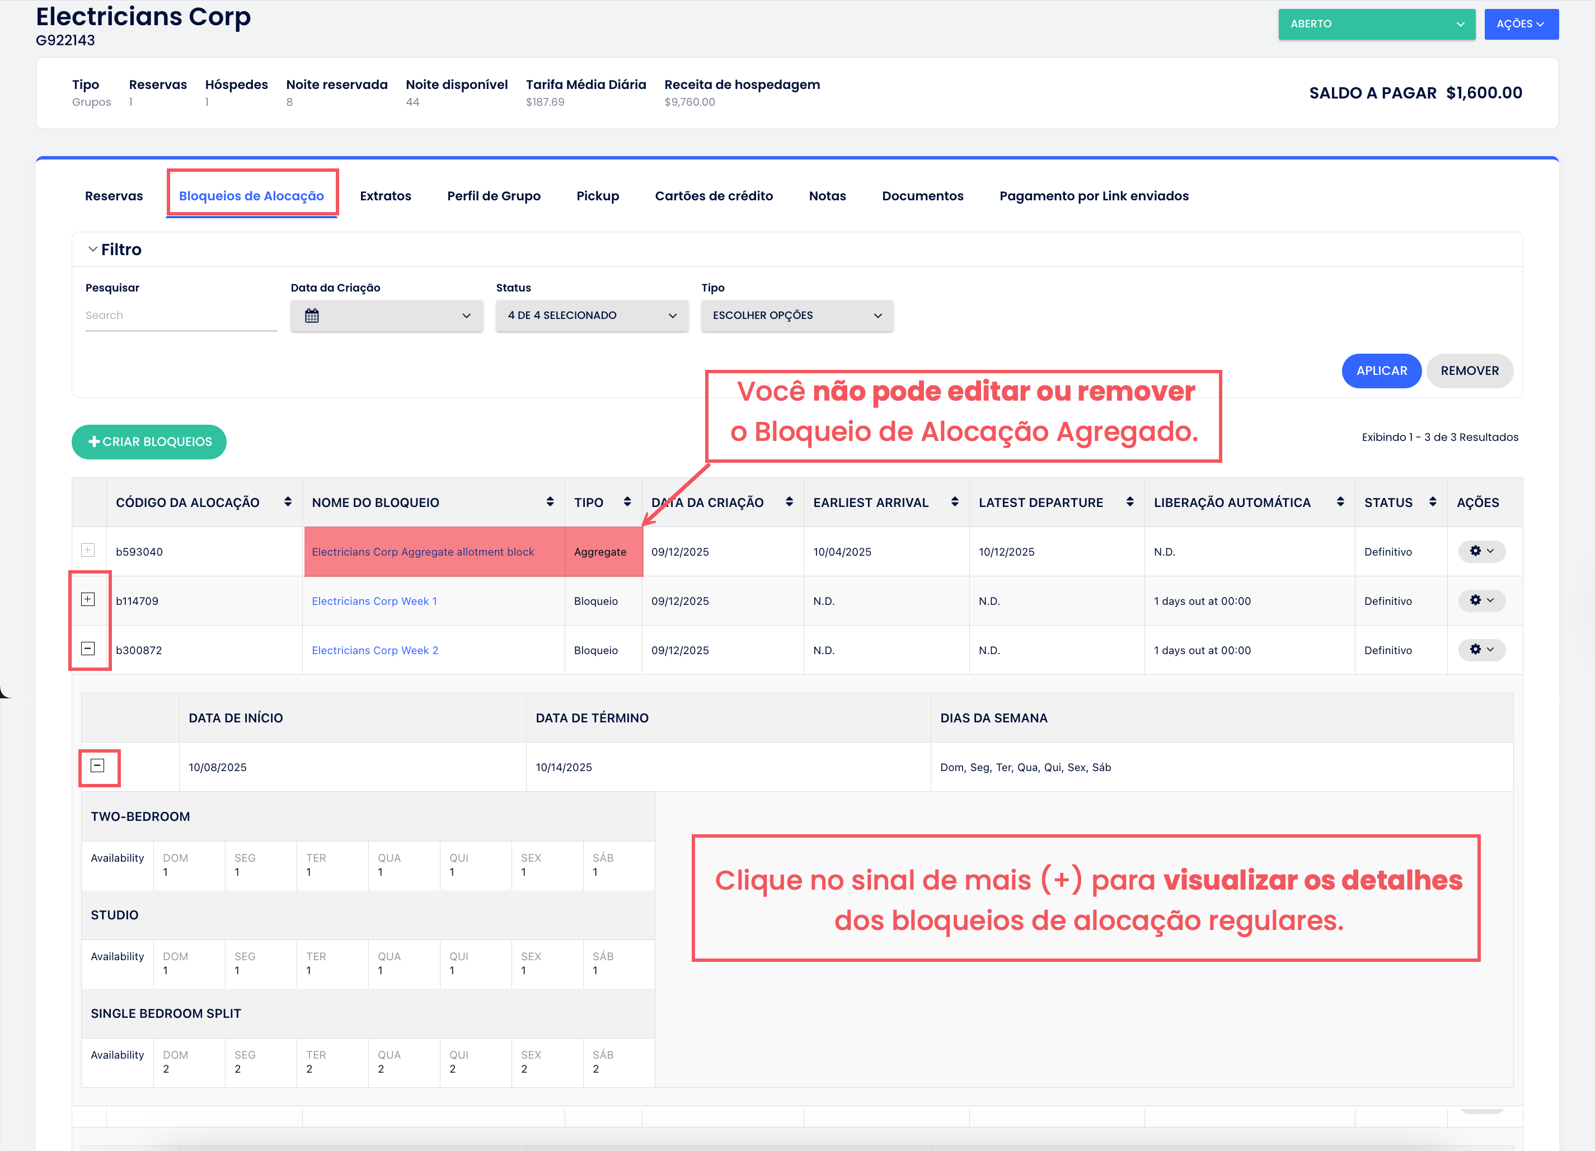Click the calendar icon in Data da Criação
The width and height of the screenshot is (1595, 1151).
click(312, 316)
